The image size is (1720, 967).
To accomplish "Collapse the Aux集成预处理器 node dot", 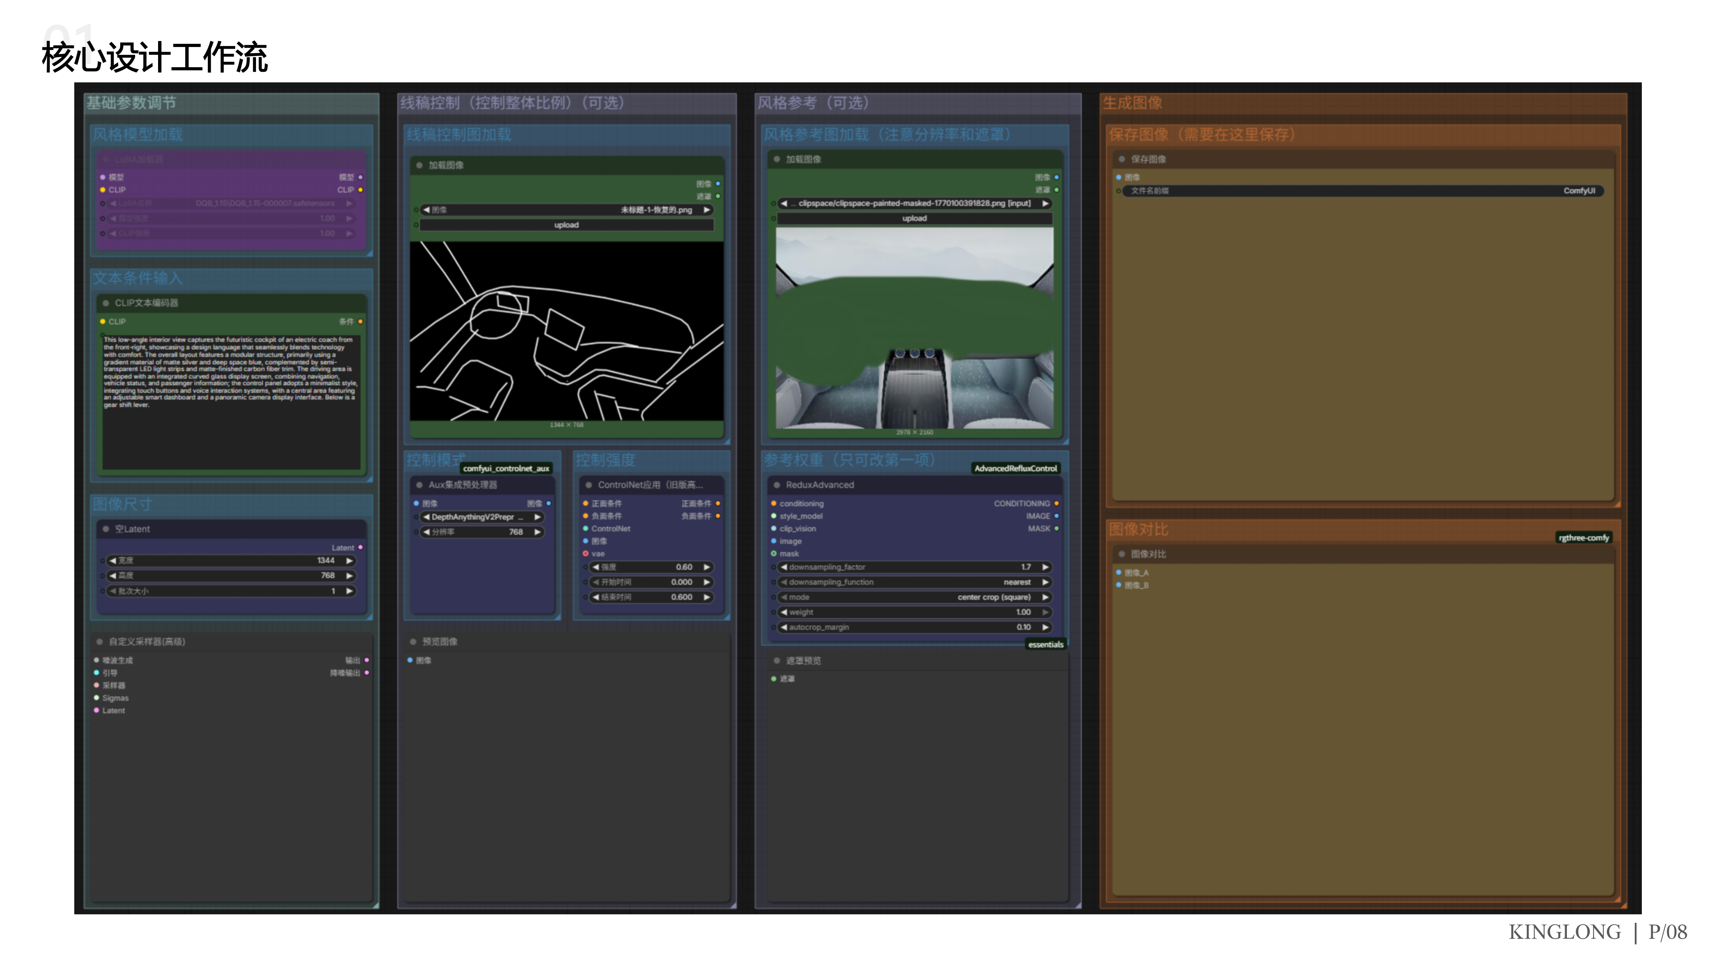I will point(419,485).
